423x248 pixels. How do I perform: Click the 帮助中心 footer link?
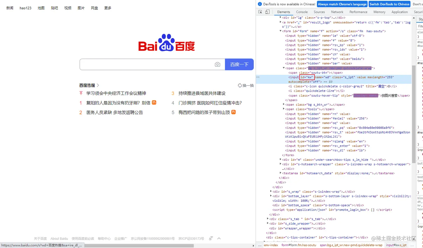(104, 239)
